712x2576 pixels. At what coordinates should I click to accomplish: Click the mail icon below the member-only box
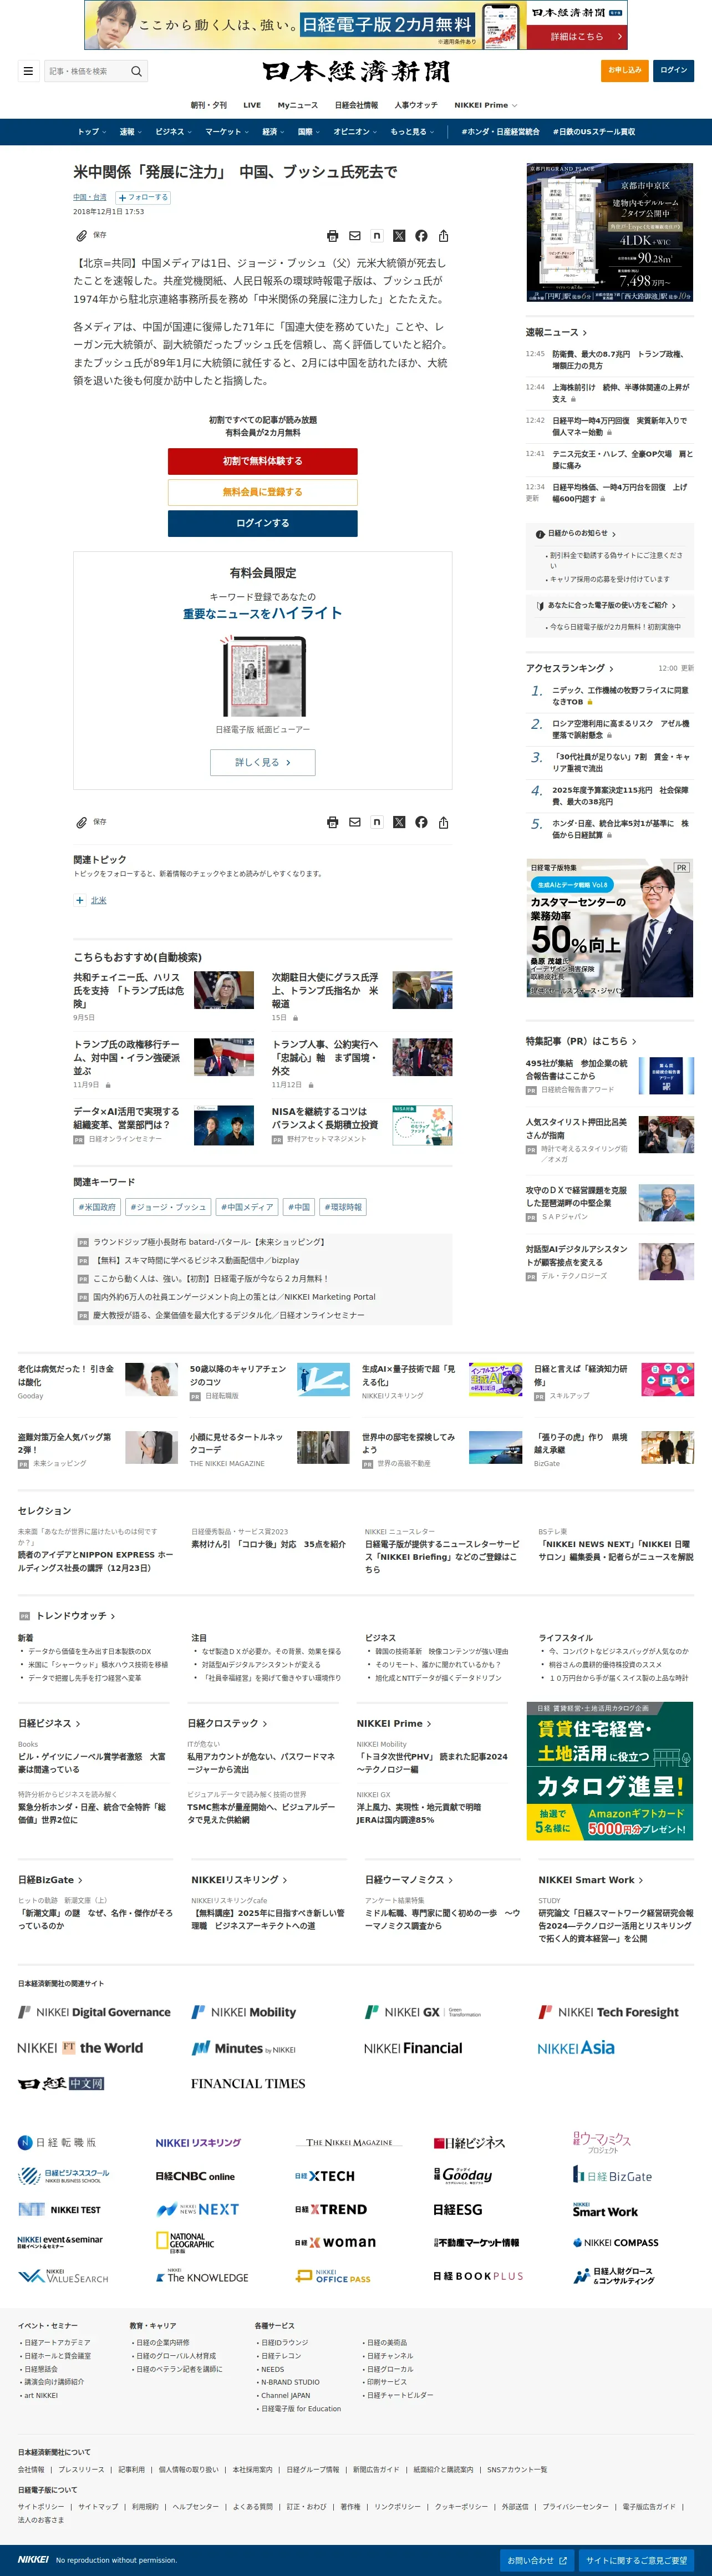point(355,822)
